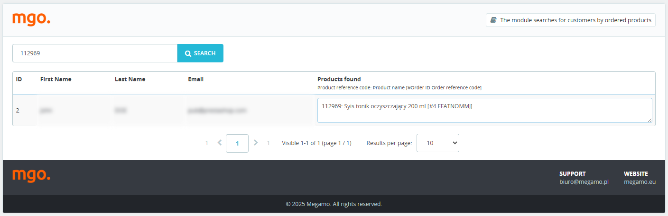Viewport: 668px width, 216px height.
Task: Click the First Name column header
Action: coord(56,79)
